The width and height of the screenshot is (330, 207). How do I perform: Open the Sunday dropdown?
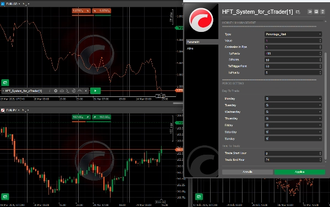pos(293,139)
